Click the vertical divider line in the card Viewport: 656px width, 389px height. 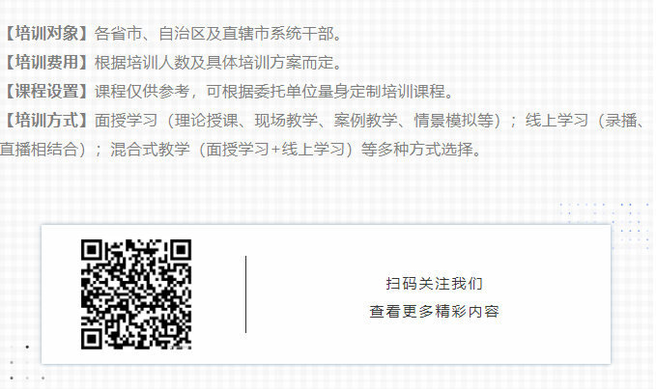[x=245, y=294]
